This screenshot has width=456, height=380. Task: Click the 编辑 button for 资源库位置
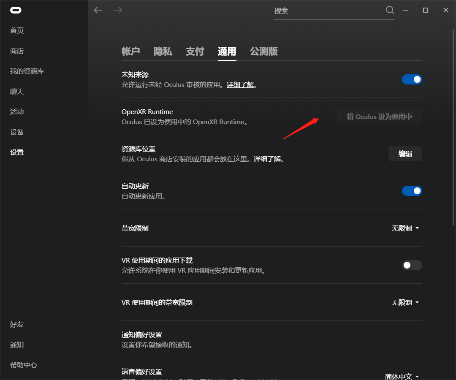(x=405, y=154)
